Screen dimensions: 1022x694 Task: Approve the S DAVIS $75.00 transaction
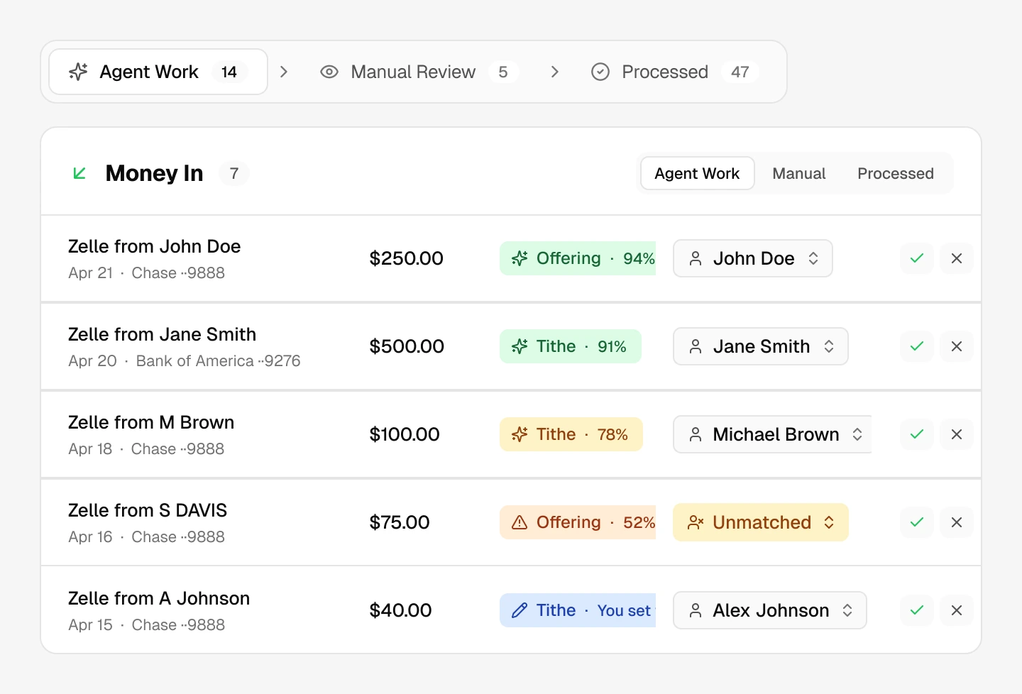917,522
